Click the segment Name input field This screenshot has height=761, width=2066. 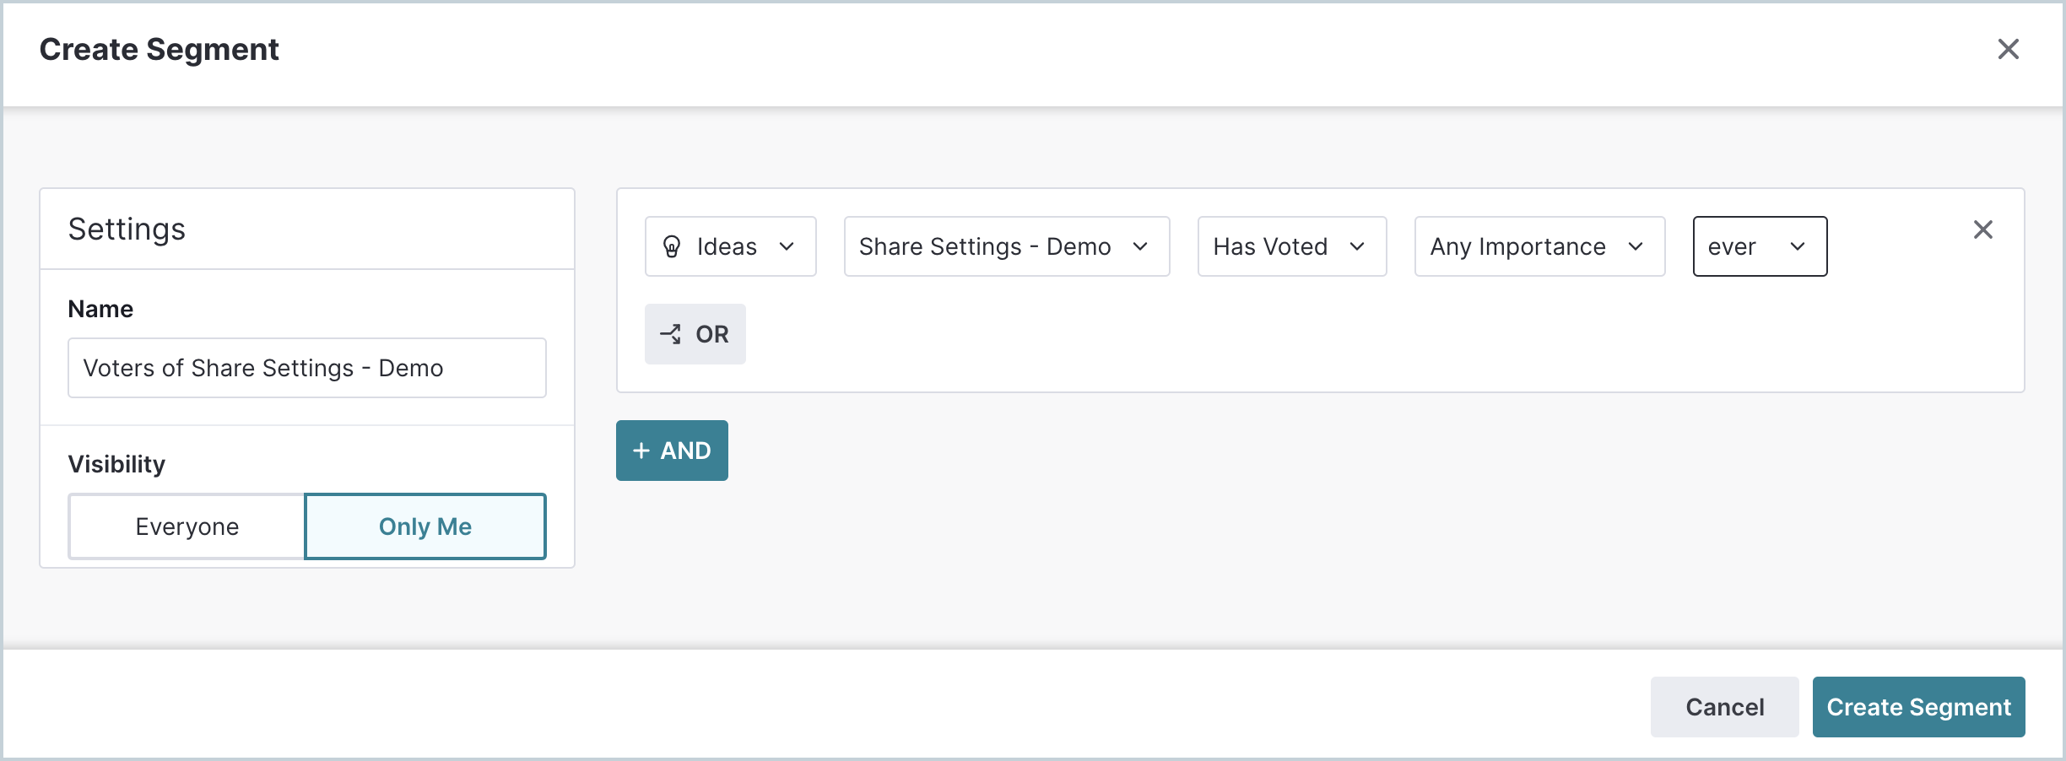point(307,368)
